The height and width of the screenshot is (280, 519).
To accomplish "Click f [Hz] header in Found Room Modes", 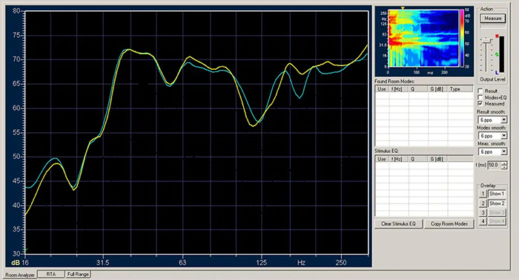I will [x=398, y=89].
